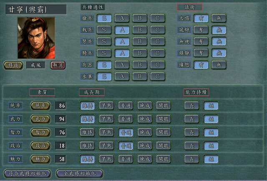This screenshot has width=267, height=181.
Task: Set 槍兵 aptitude to A
Action: tap(122, 18)
